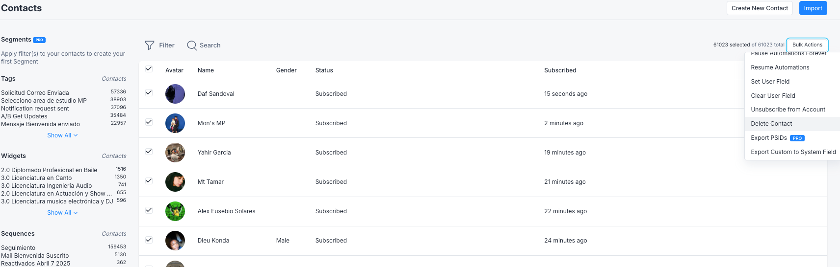
Task: Click the PRO badge on Export PSIDs
Action: [x=797, y=138]
